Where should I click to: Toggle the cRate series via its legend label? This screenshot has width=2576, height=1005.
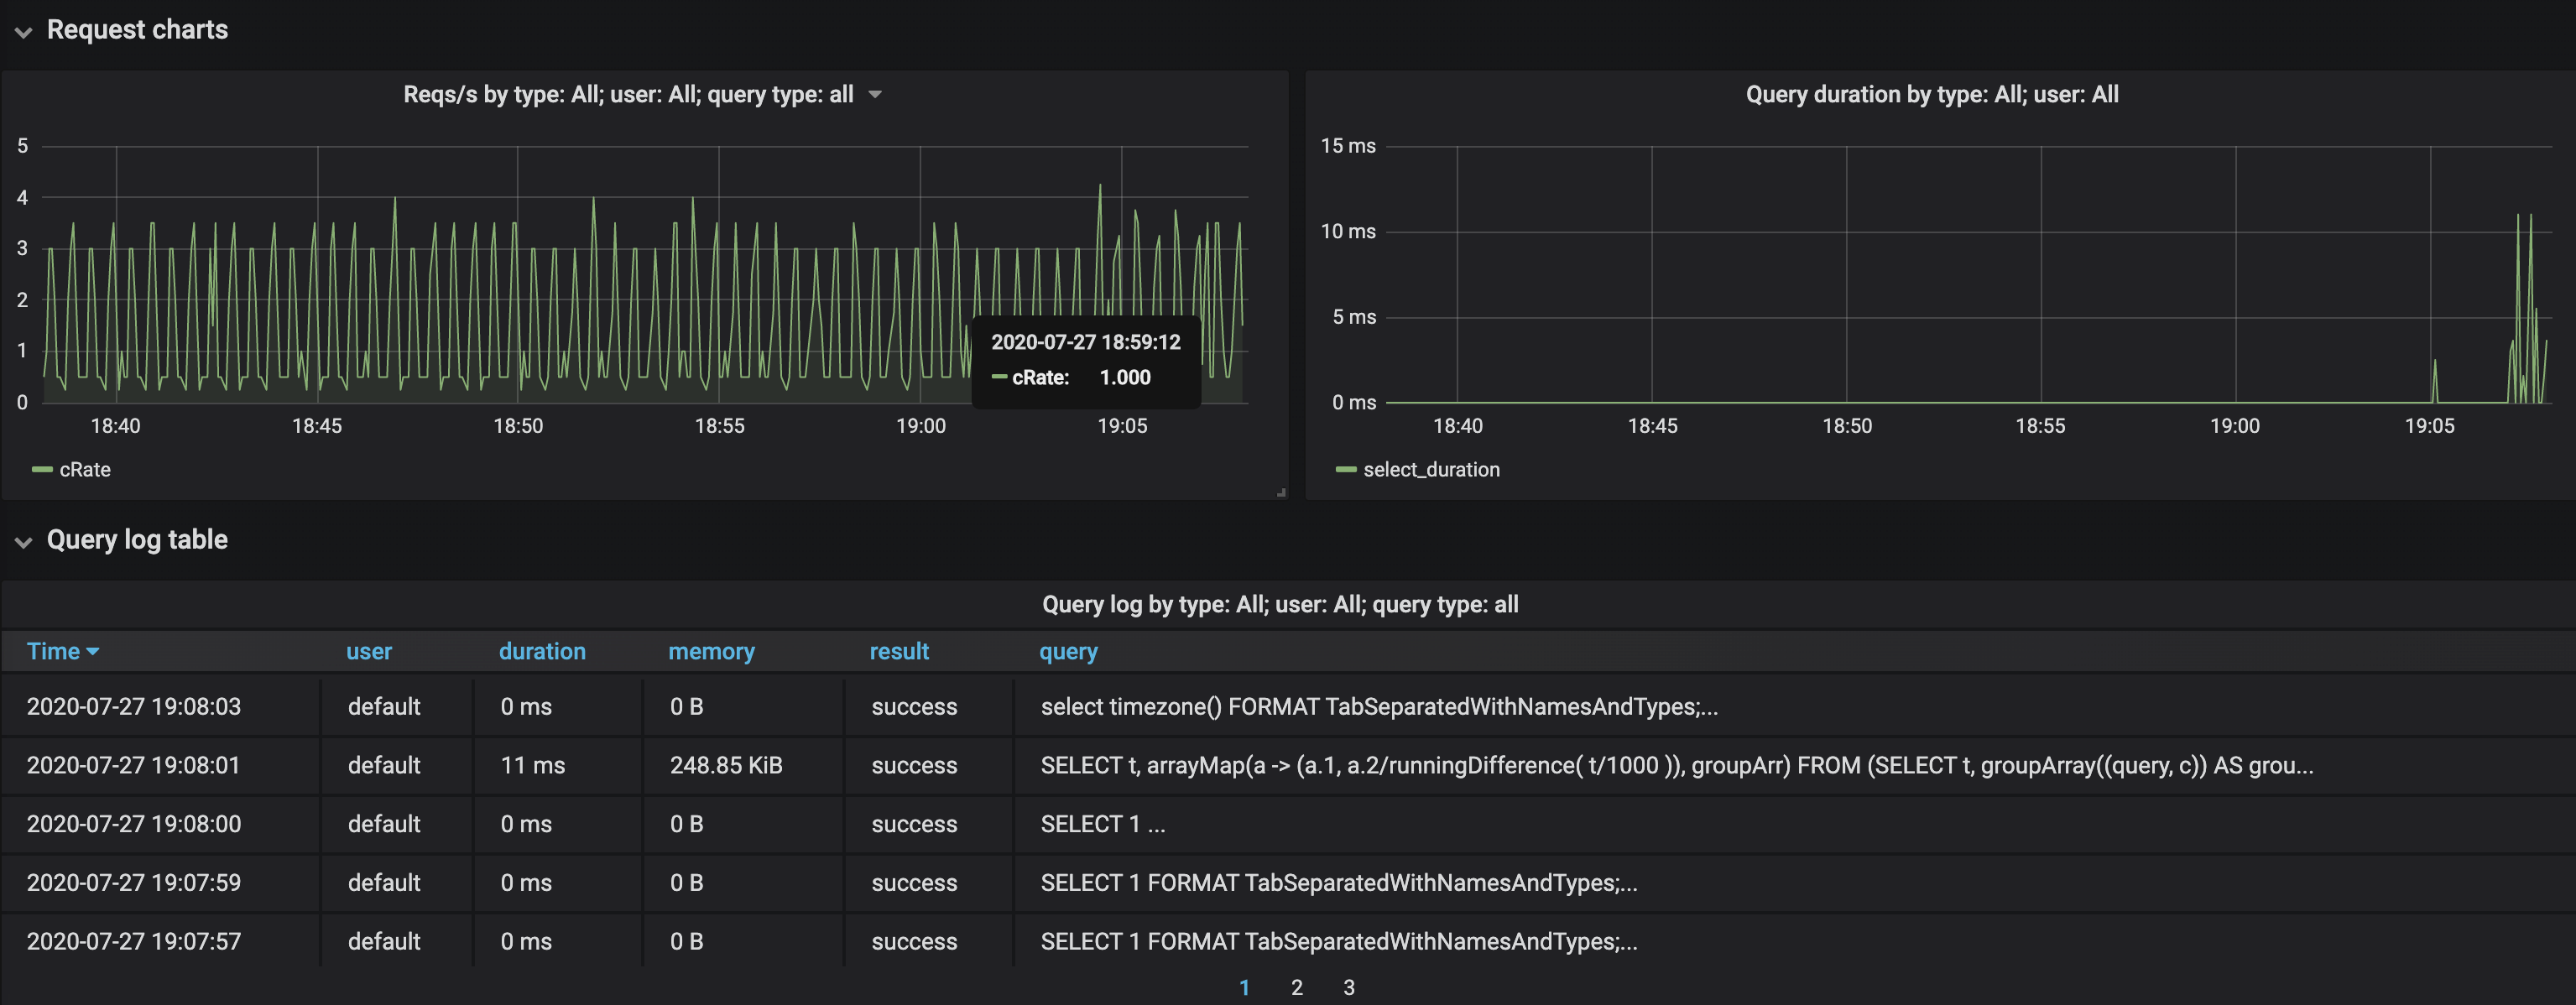(84, 469)
